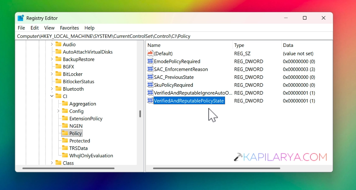Click the tree pane vertical scrollbar thumb
Screen dimensions: 356x190
pyautogui.click(x=140, y=114)
